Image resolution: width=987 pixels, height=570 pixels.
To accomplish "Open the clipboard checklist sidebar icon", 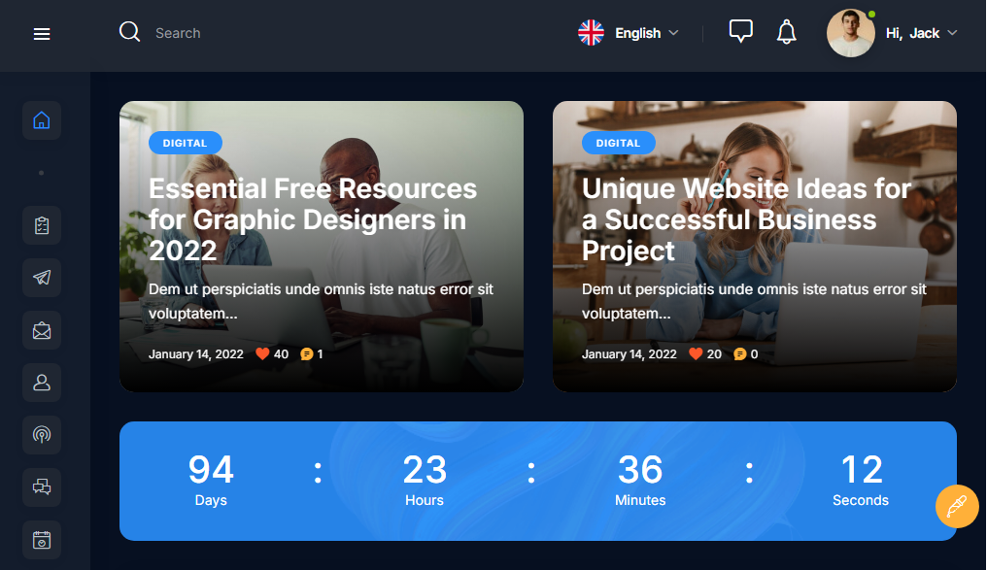I will tap(42, 225).
